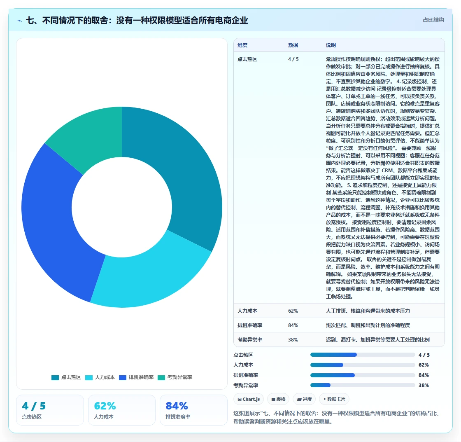
Task: Click the 排班准确率 progress bar
Action: [363, 375]
